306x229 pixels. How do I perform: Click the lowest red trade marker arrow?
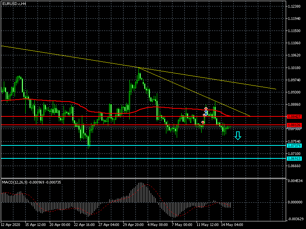tap(203, 123)
